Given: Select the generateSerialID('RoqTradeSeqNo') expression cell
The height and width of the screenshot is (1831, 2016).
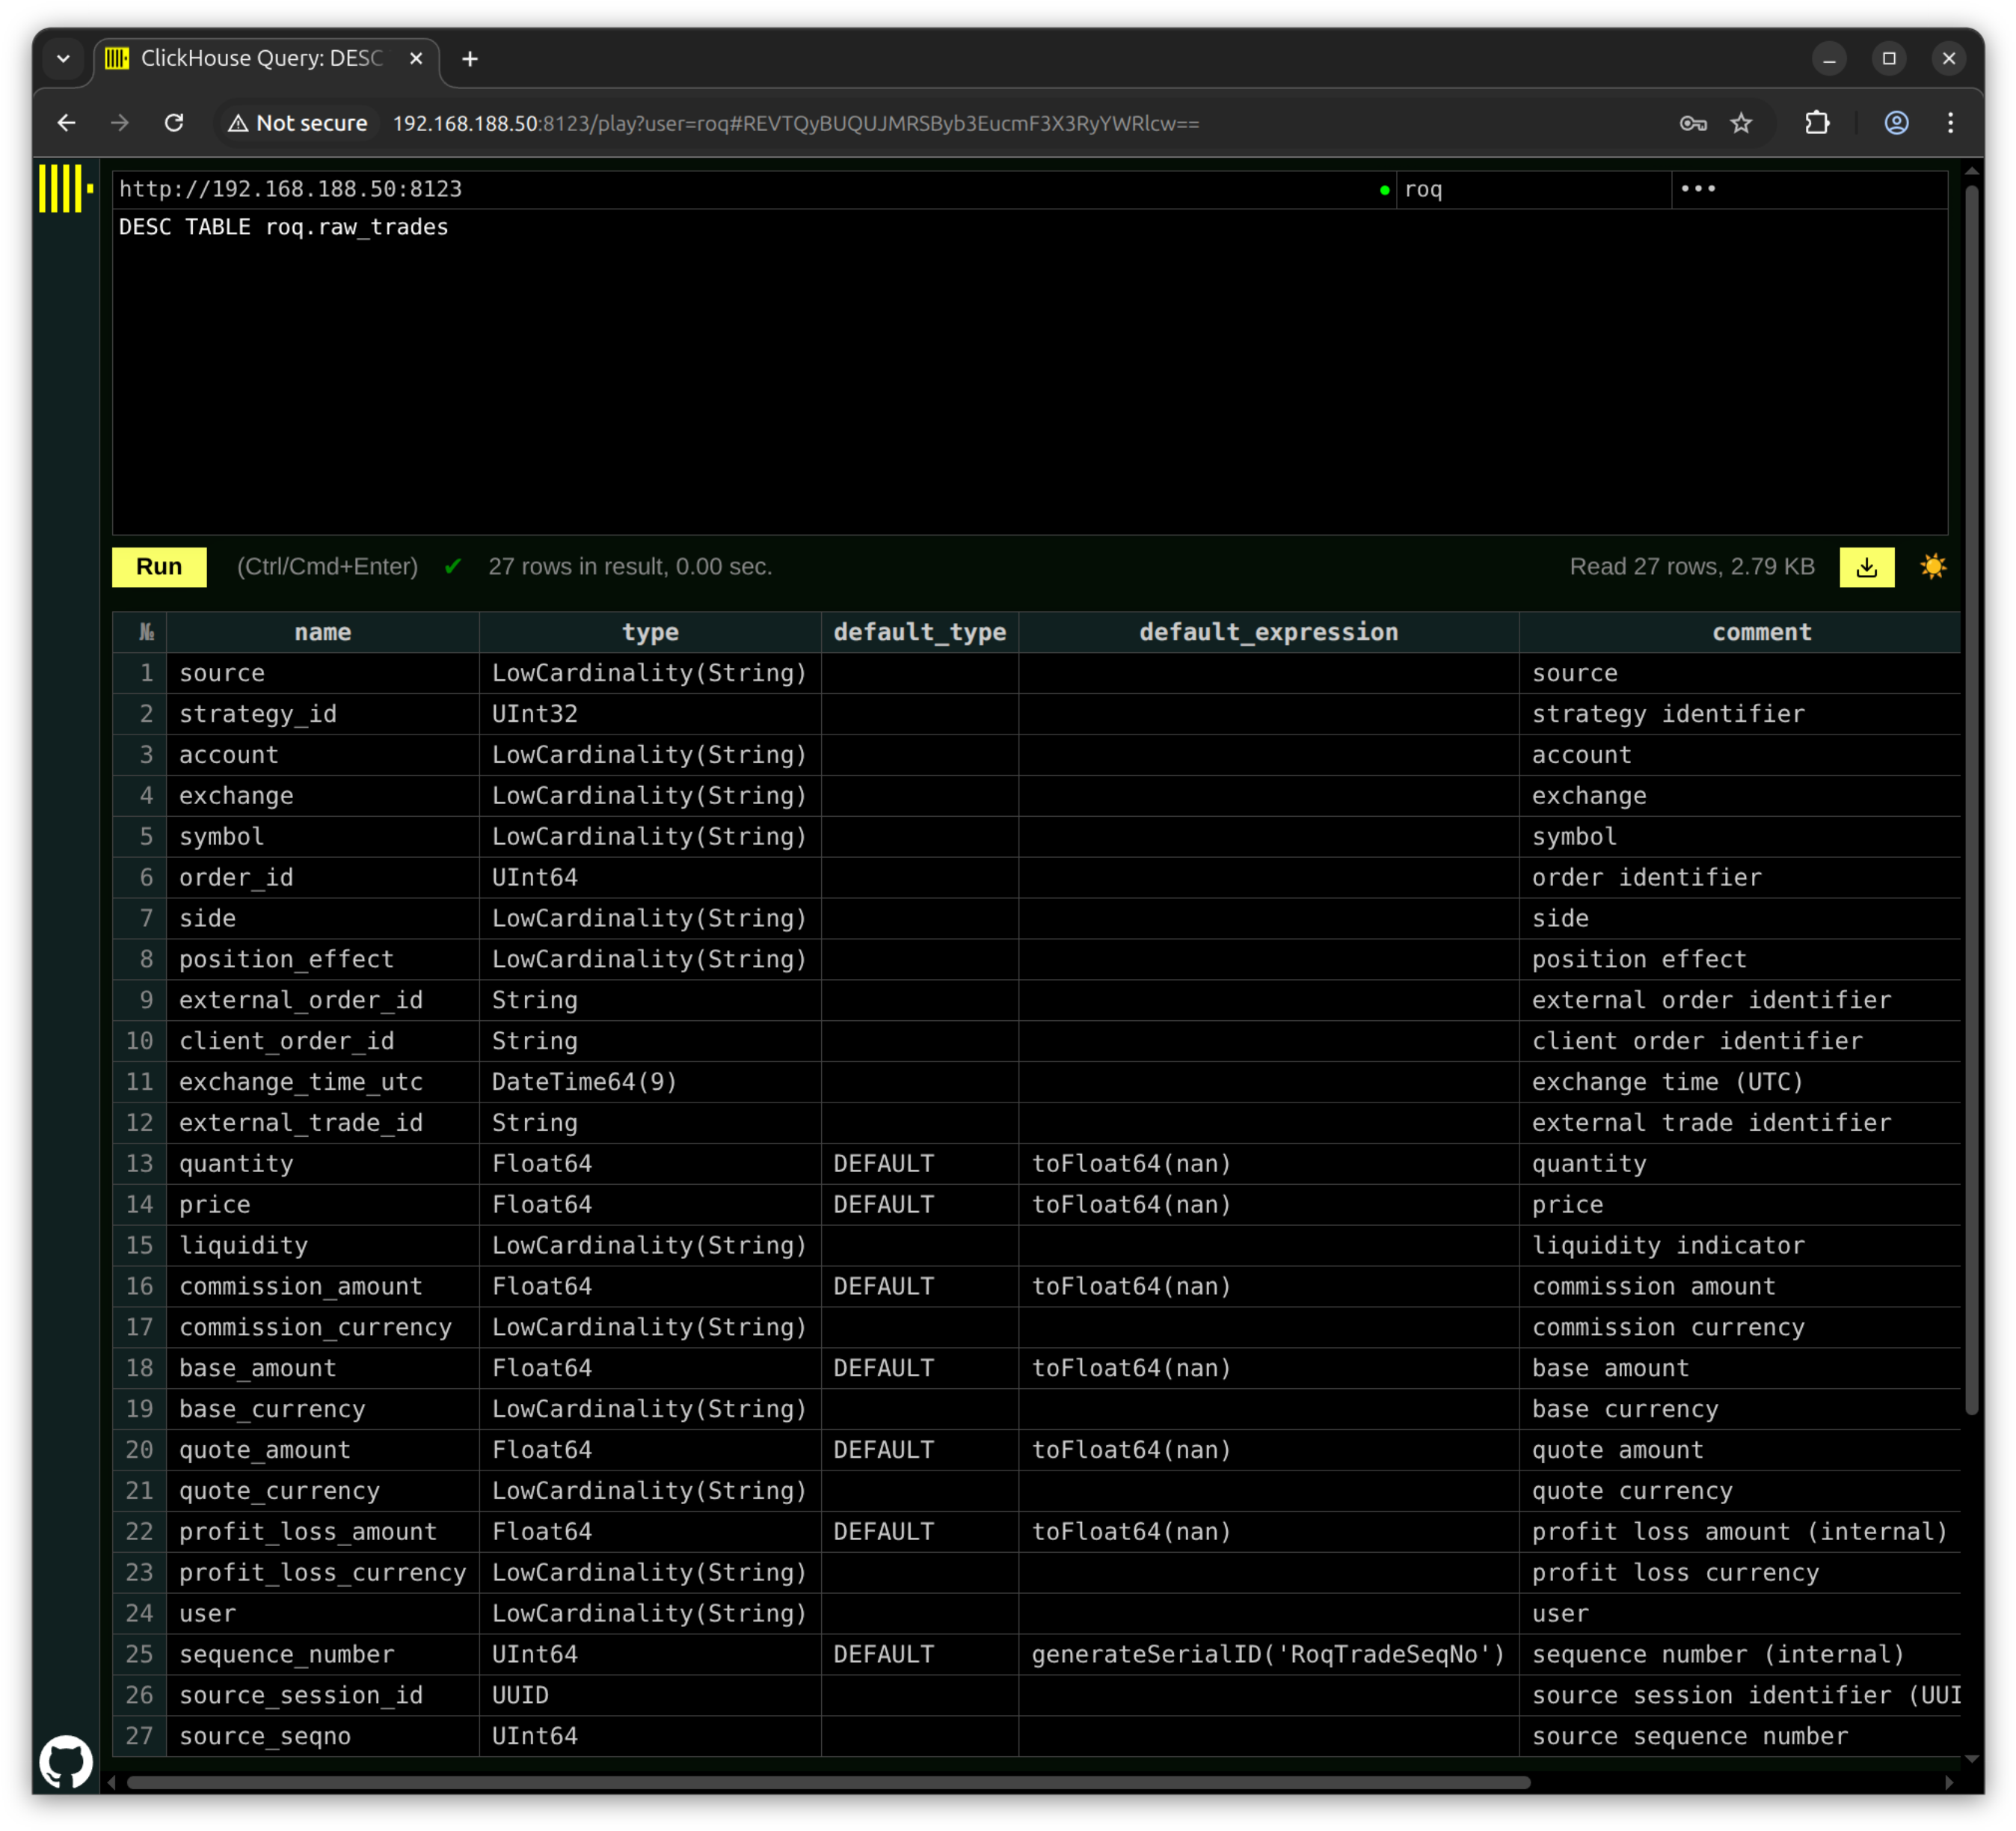Looking at the screenshot, I should 1269,1654.
